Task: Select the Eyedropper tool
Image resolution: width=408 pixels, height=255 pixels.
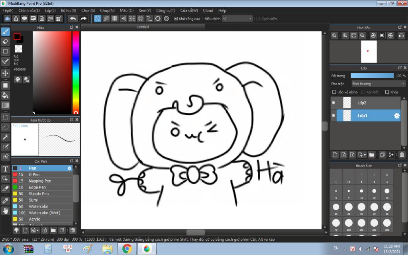Action: [6, 201]
